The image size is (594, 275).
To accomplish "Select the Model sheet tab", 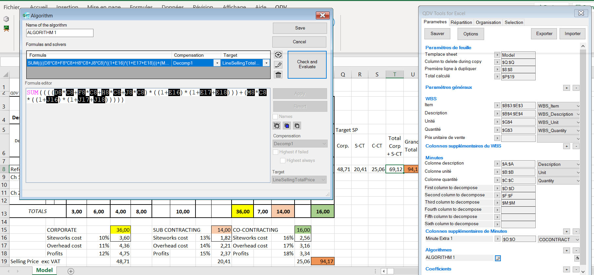I will tap(44, 270).
